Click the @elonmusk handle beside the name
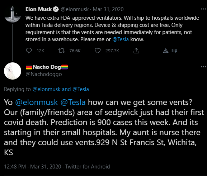 (x=75, y=9)
